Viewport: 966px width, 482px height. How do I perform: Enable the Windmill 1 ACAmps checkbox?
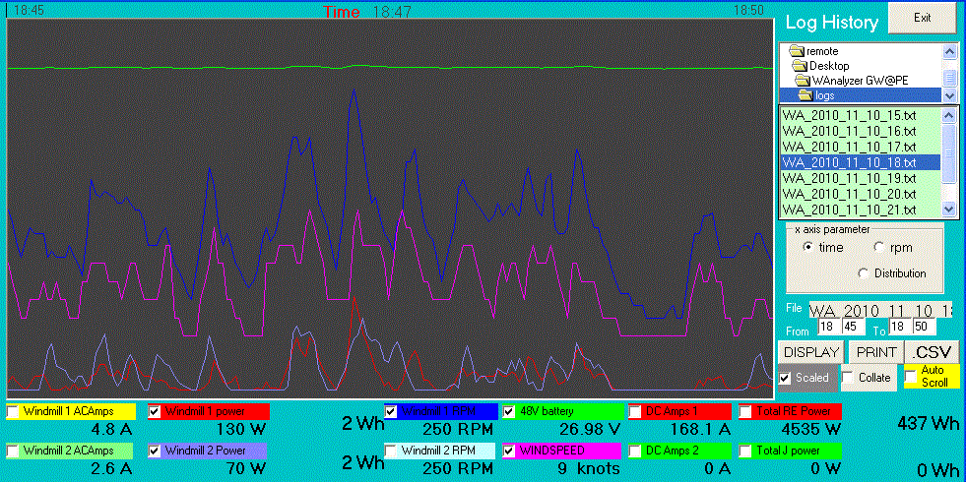[x=13, y=411]
